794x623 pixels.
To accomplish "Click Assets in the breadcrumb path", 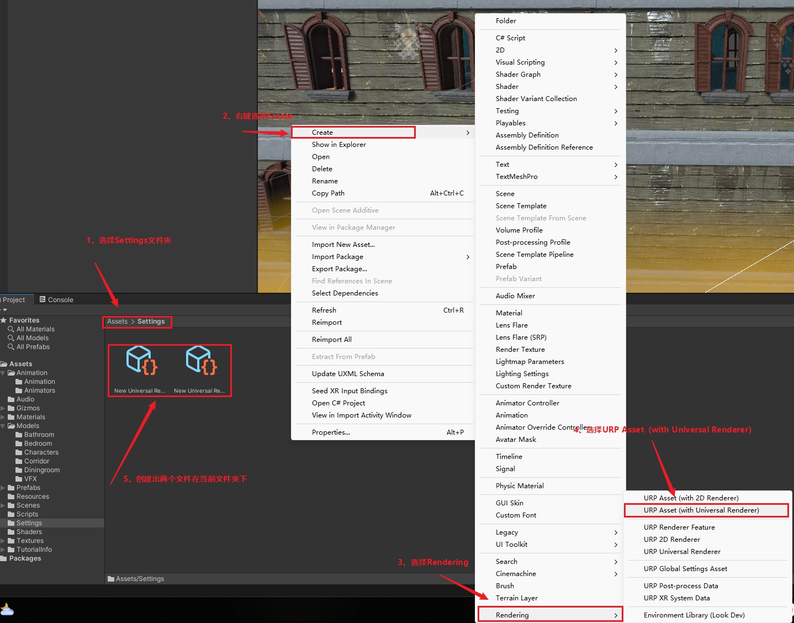I will tap(117, 321).
